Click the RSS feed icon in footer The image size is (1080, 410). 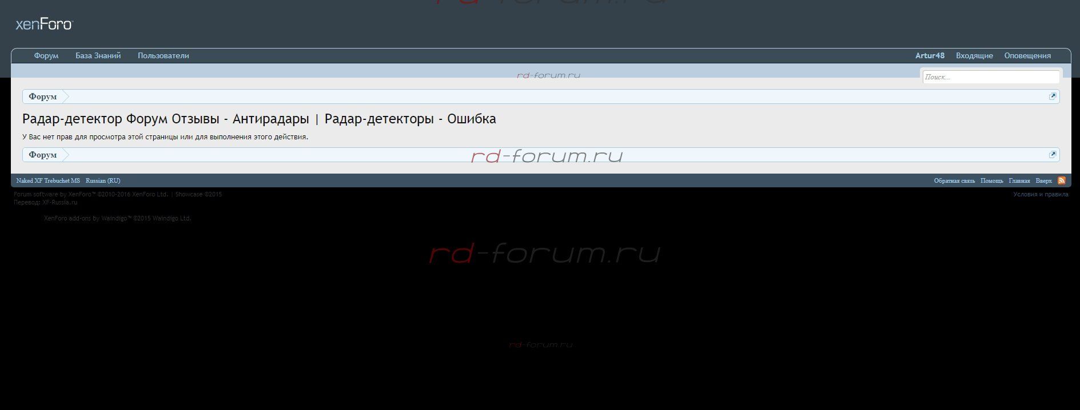pos(1061,180)
